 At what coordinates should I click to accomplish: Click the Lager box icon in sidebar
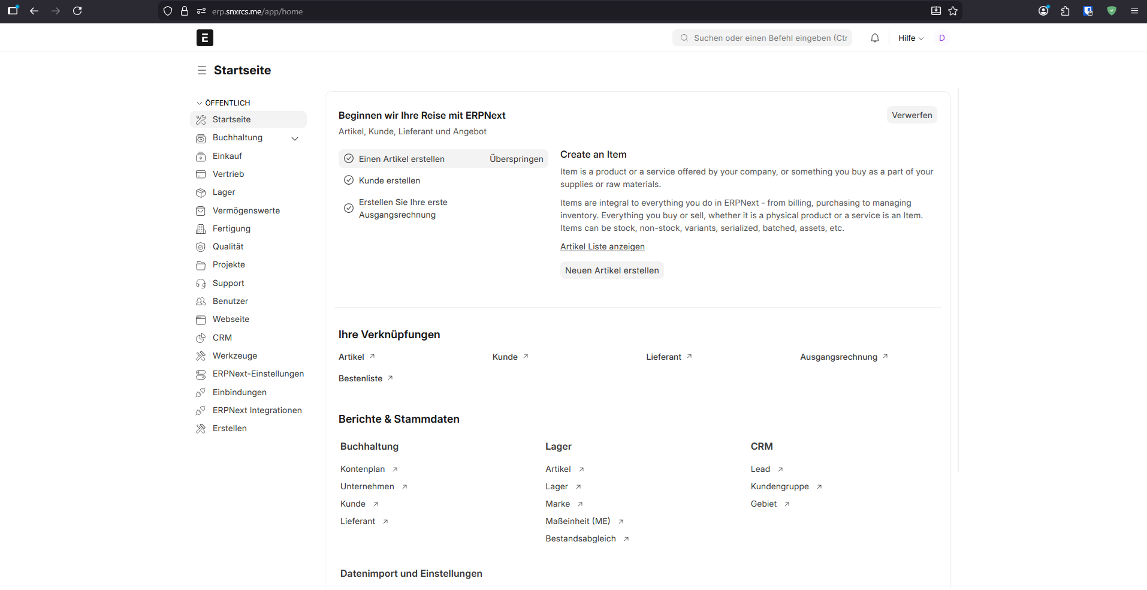coord(201,192)
